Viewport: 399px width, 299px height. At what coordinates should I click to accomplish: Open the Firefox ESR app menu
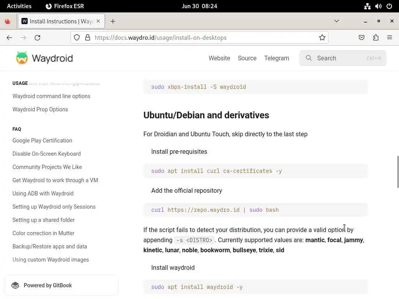(x=65, y=6)
